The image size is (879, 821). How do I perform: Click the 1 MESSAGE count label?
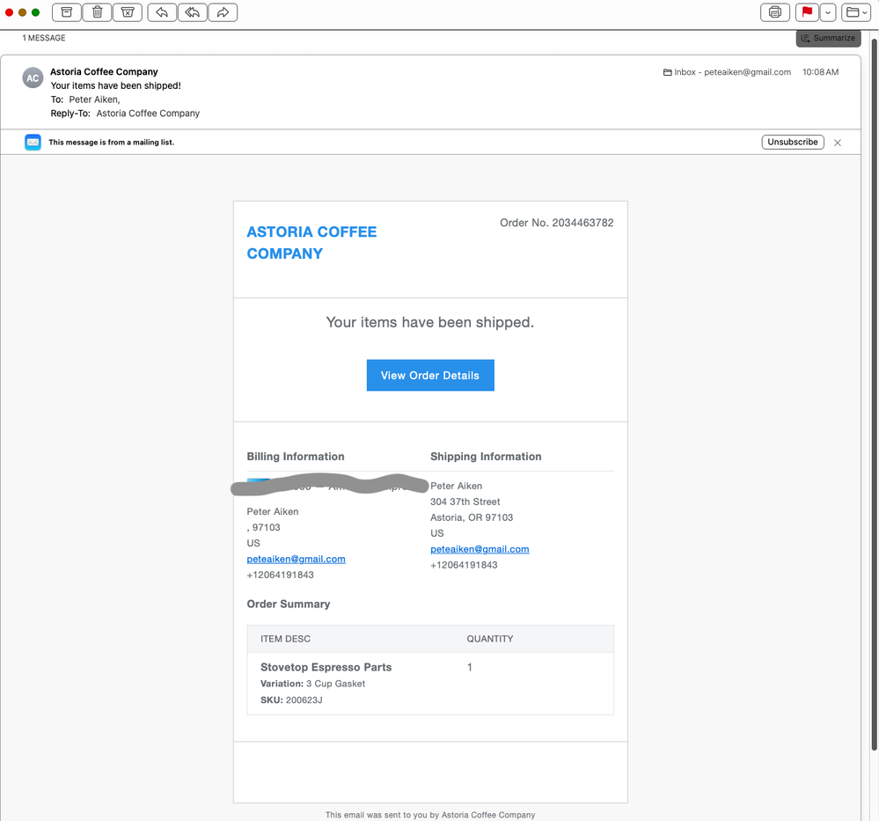pos(44,38)
